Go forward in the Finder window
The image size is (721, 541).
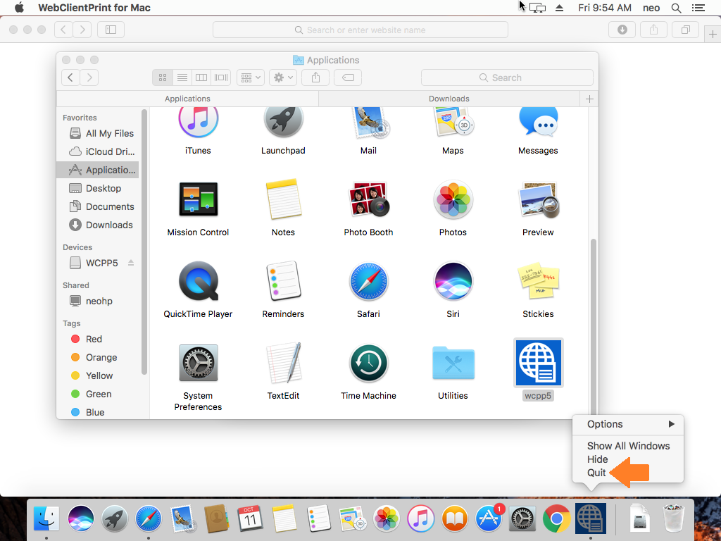click(x=89, y=77)
